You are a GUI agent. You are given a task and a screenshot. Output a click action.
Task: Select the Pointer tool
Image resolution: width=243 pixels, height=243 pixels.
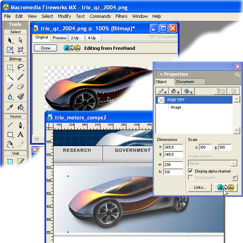10,40
